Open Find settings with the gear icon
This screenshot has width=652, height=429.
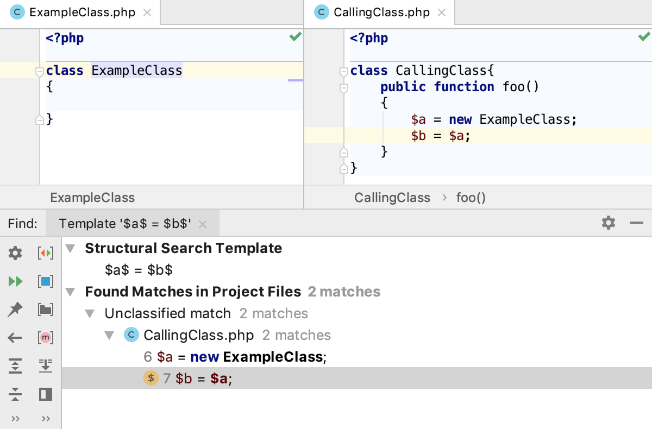pyautogui.click(x=15, y=253)
